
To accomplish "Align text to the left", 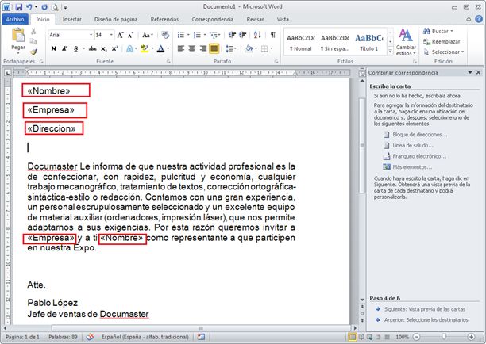I will tap(181, 48).
